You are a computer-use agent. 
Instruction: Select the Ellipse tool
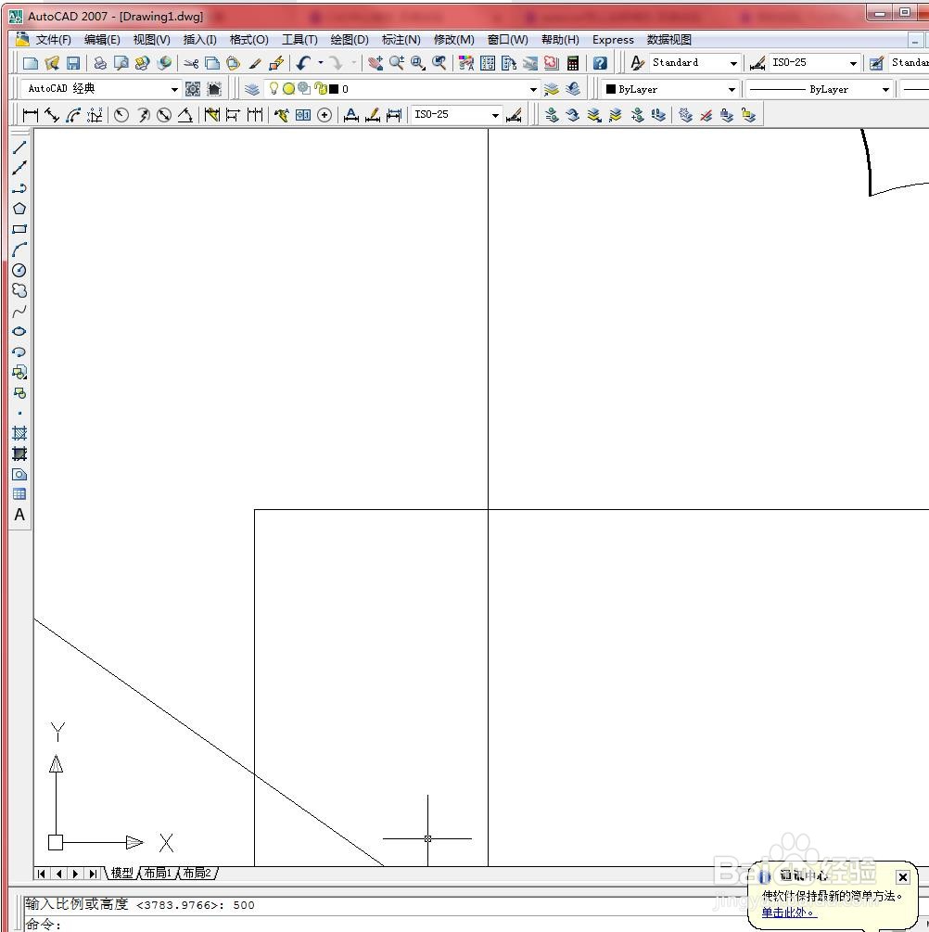19,332
